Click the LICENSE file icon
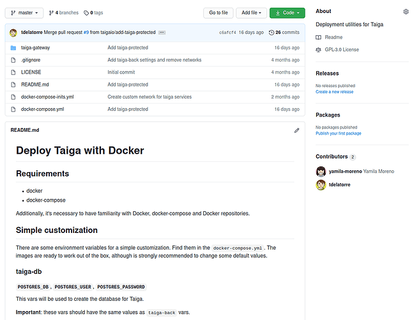Screen dimensions: 414x320 click(13, 72)
